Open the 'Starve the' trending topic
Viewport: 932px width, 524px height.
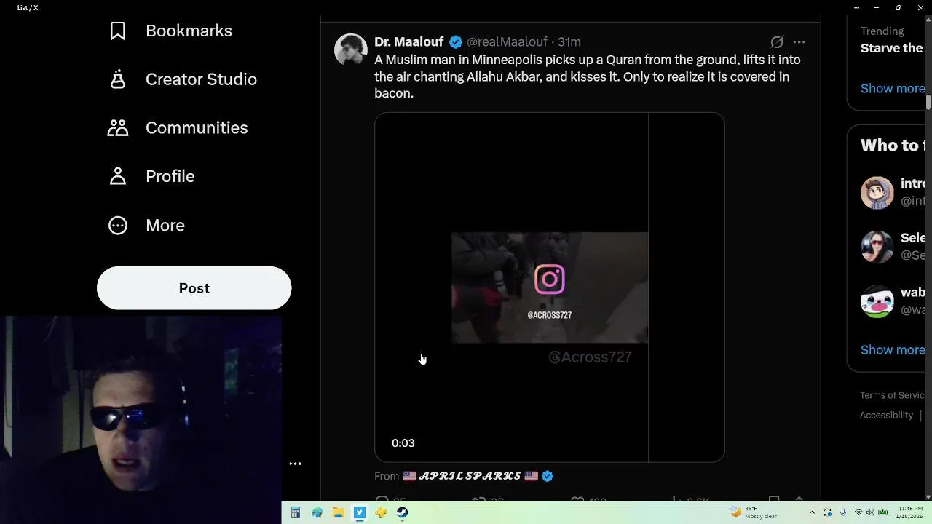(x=892, y=48)
